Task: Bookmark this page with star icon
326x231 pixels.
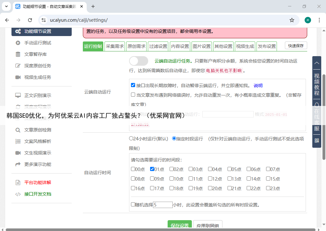Action: click(292, 20)
